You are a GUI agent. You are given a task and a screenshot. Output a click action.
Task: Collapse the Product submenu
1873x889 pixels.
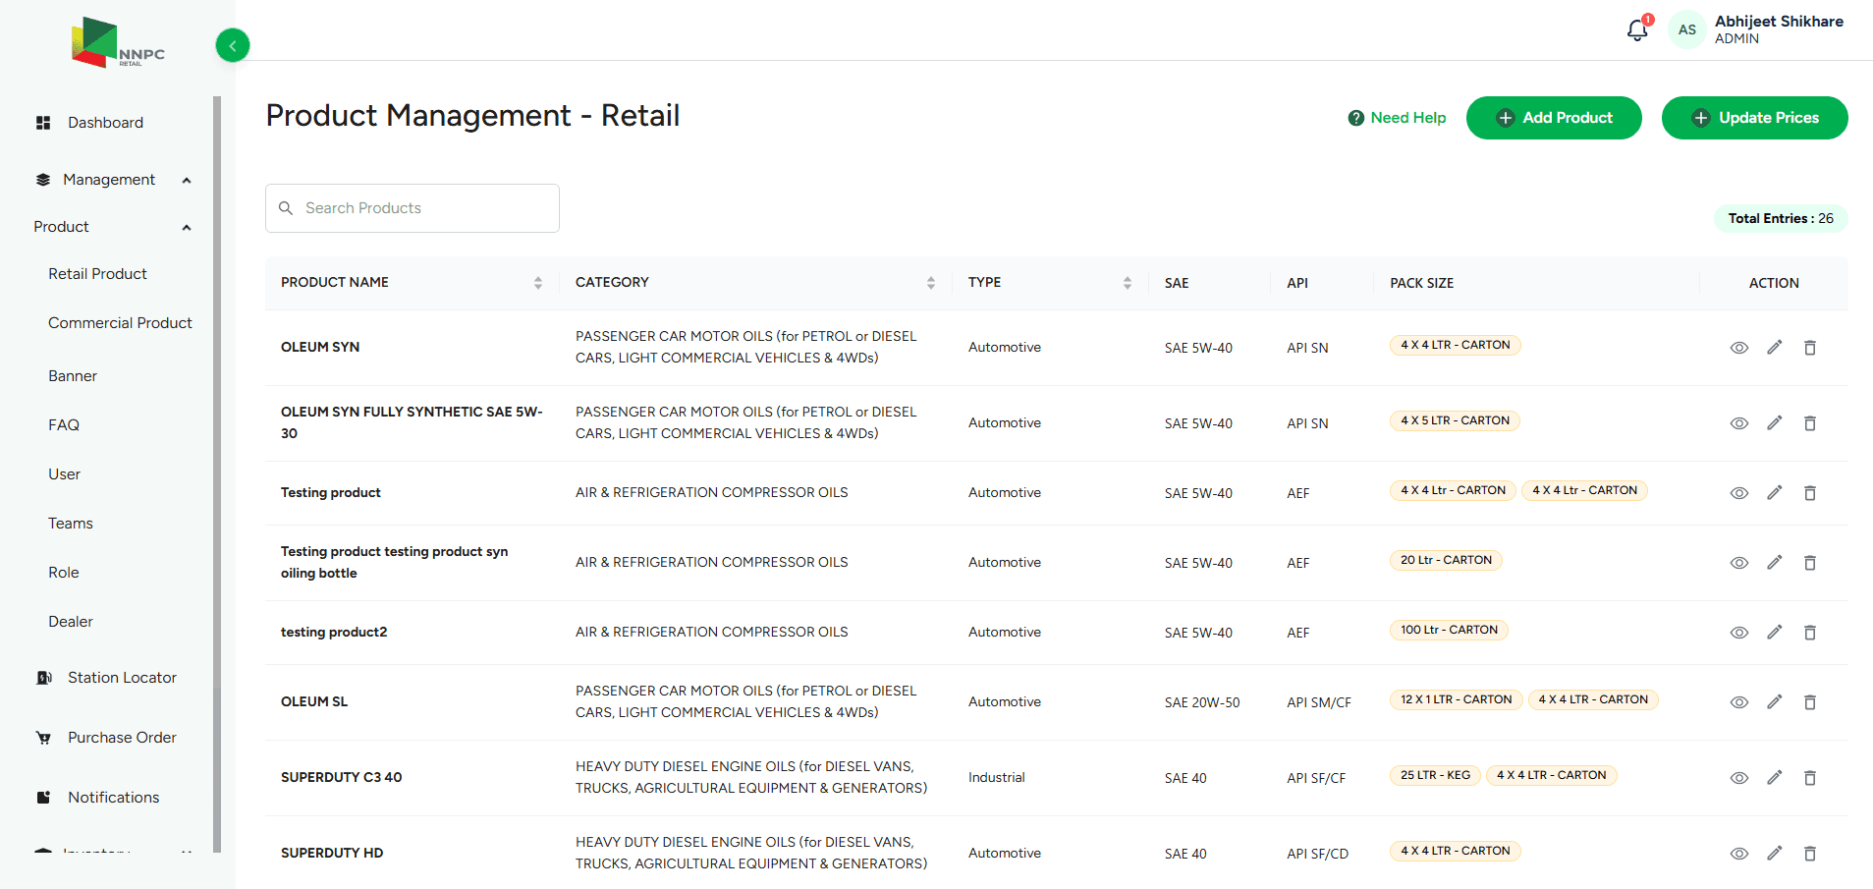click(x=186, y=226)
